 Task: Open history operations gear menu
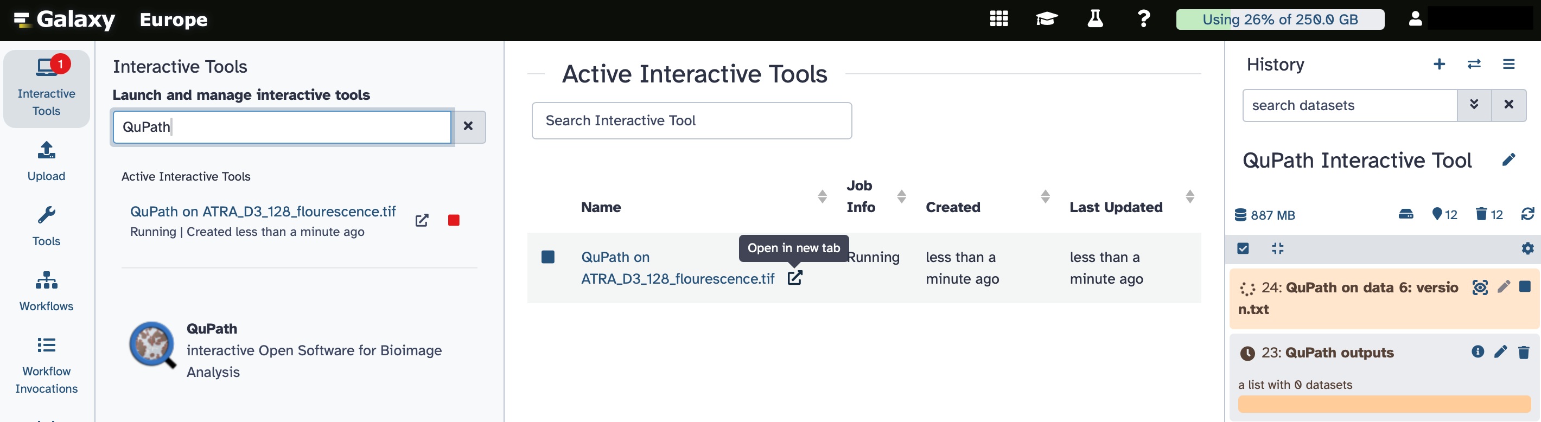(x=1527, y=248)
